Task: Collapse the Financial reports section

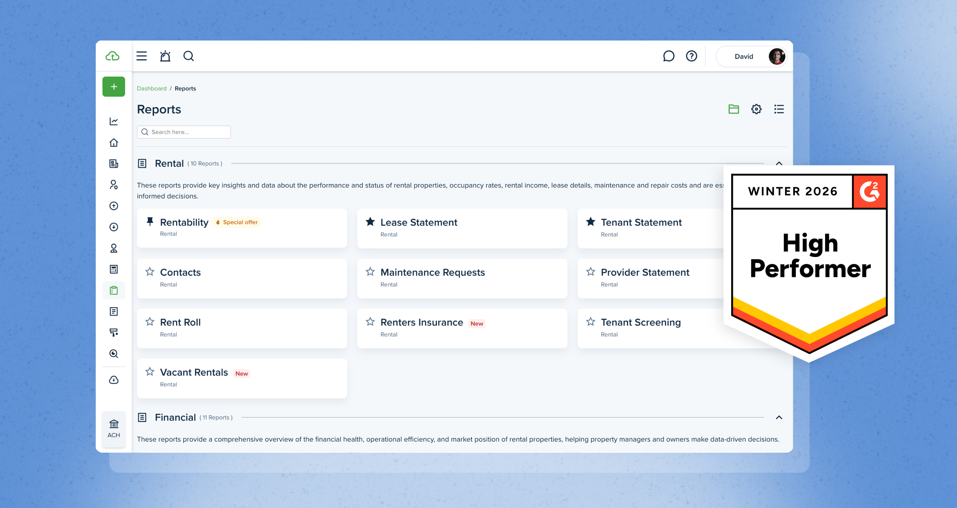Action: point(779,417)
